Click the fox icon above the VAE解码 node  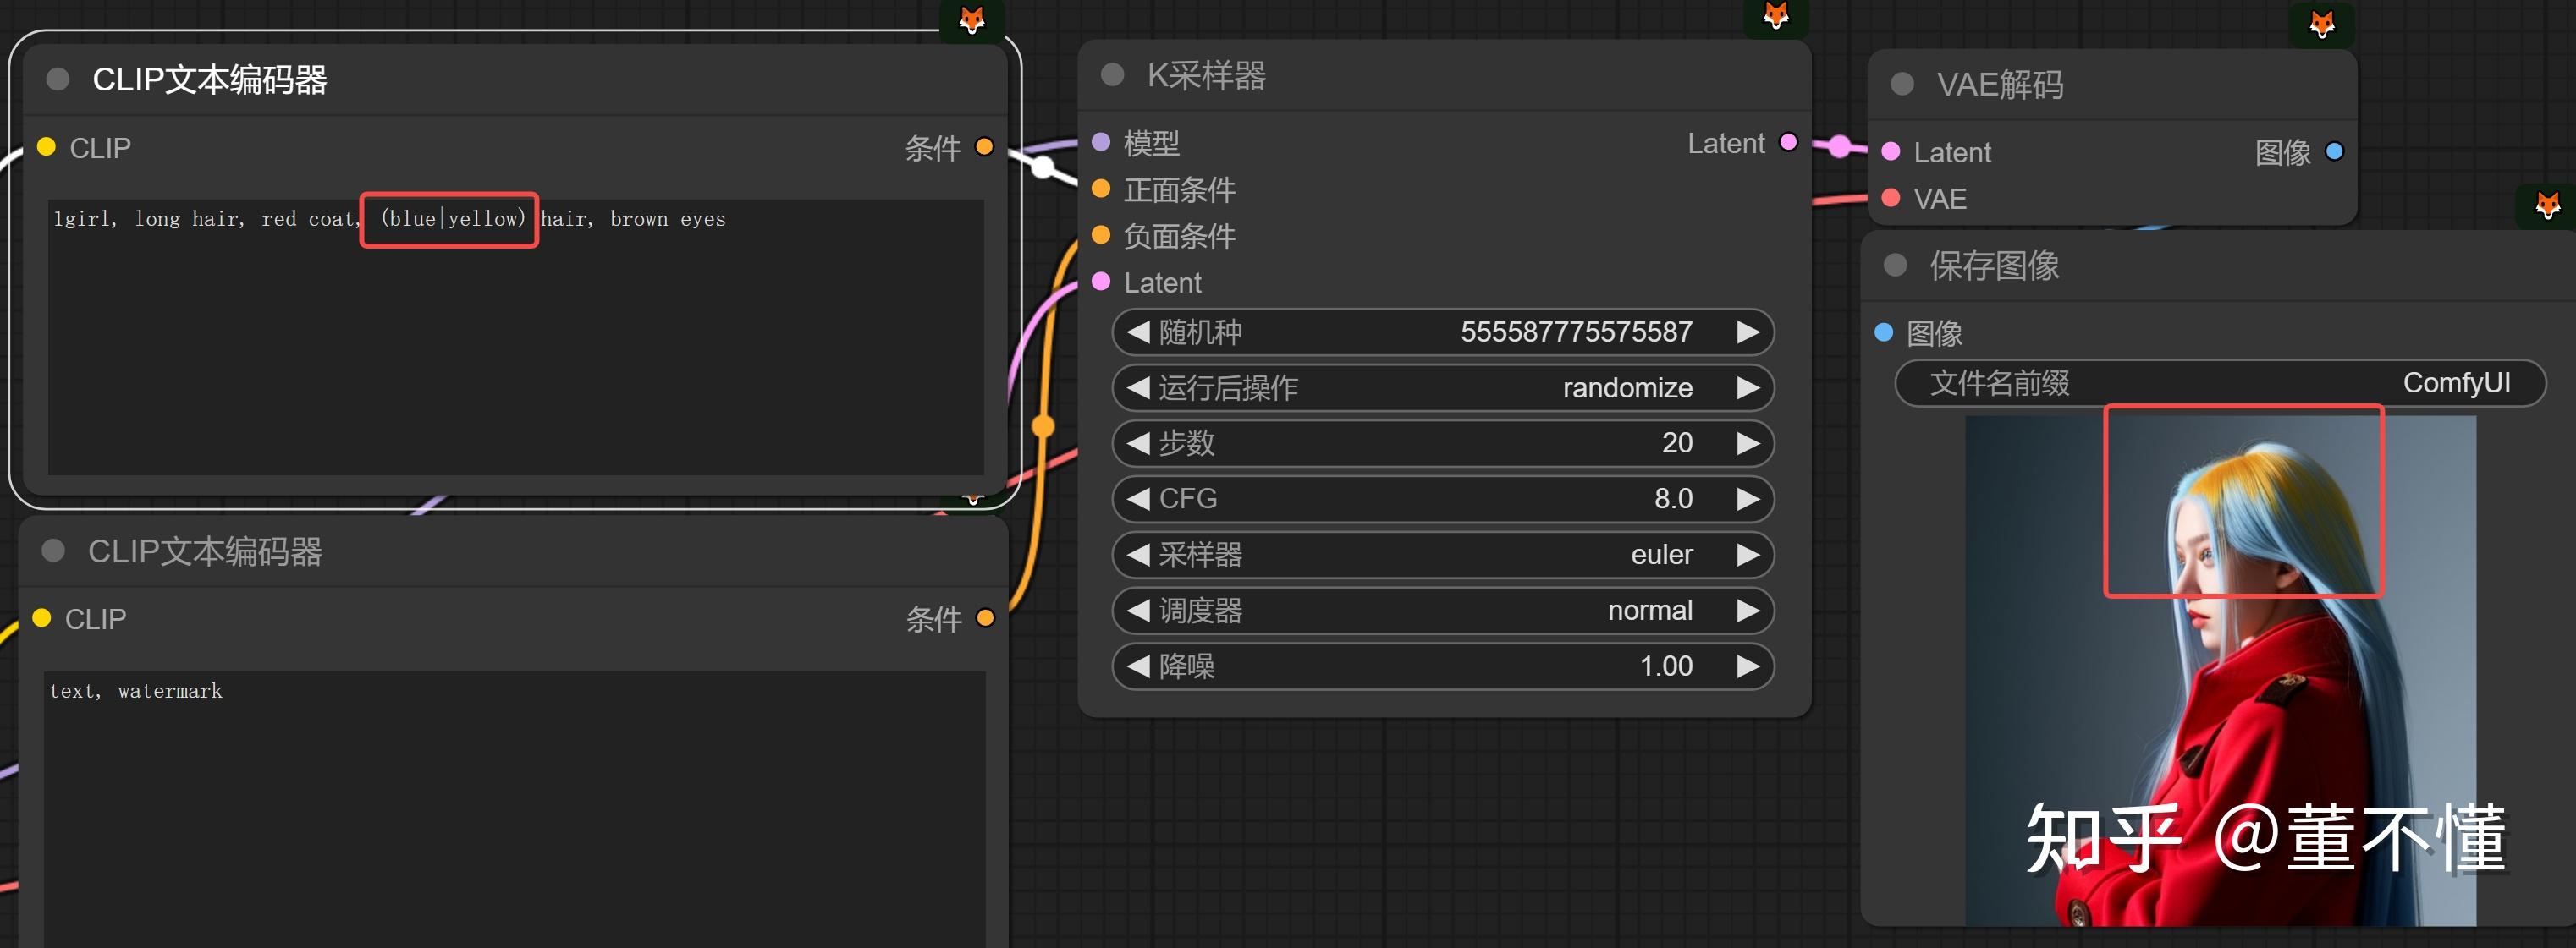coord(2322,25)
